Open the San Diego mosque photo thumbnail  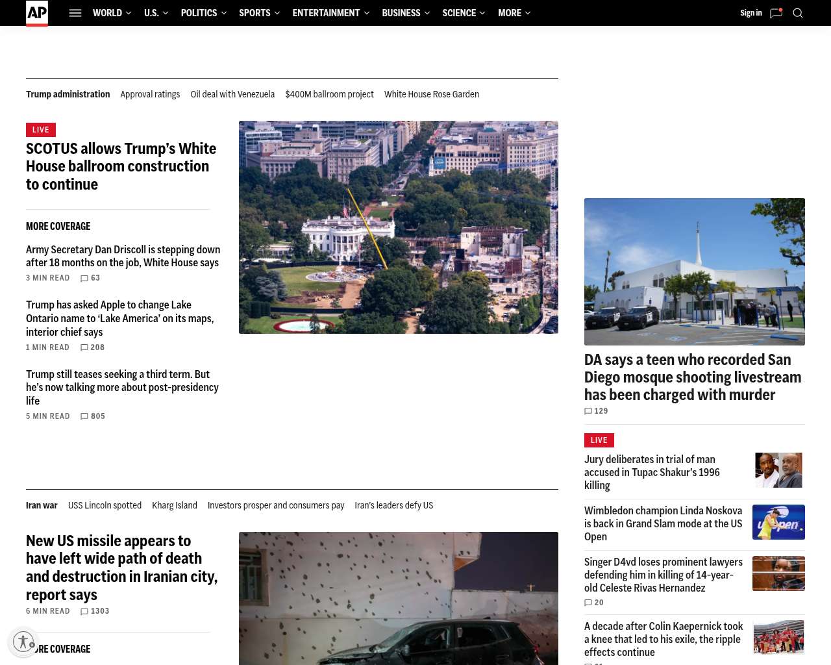point(695,271)
